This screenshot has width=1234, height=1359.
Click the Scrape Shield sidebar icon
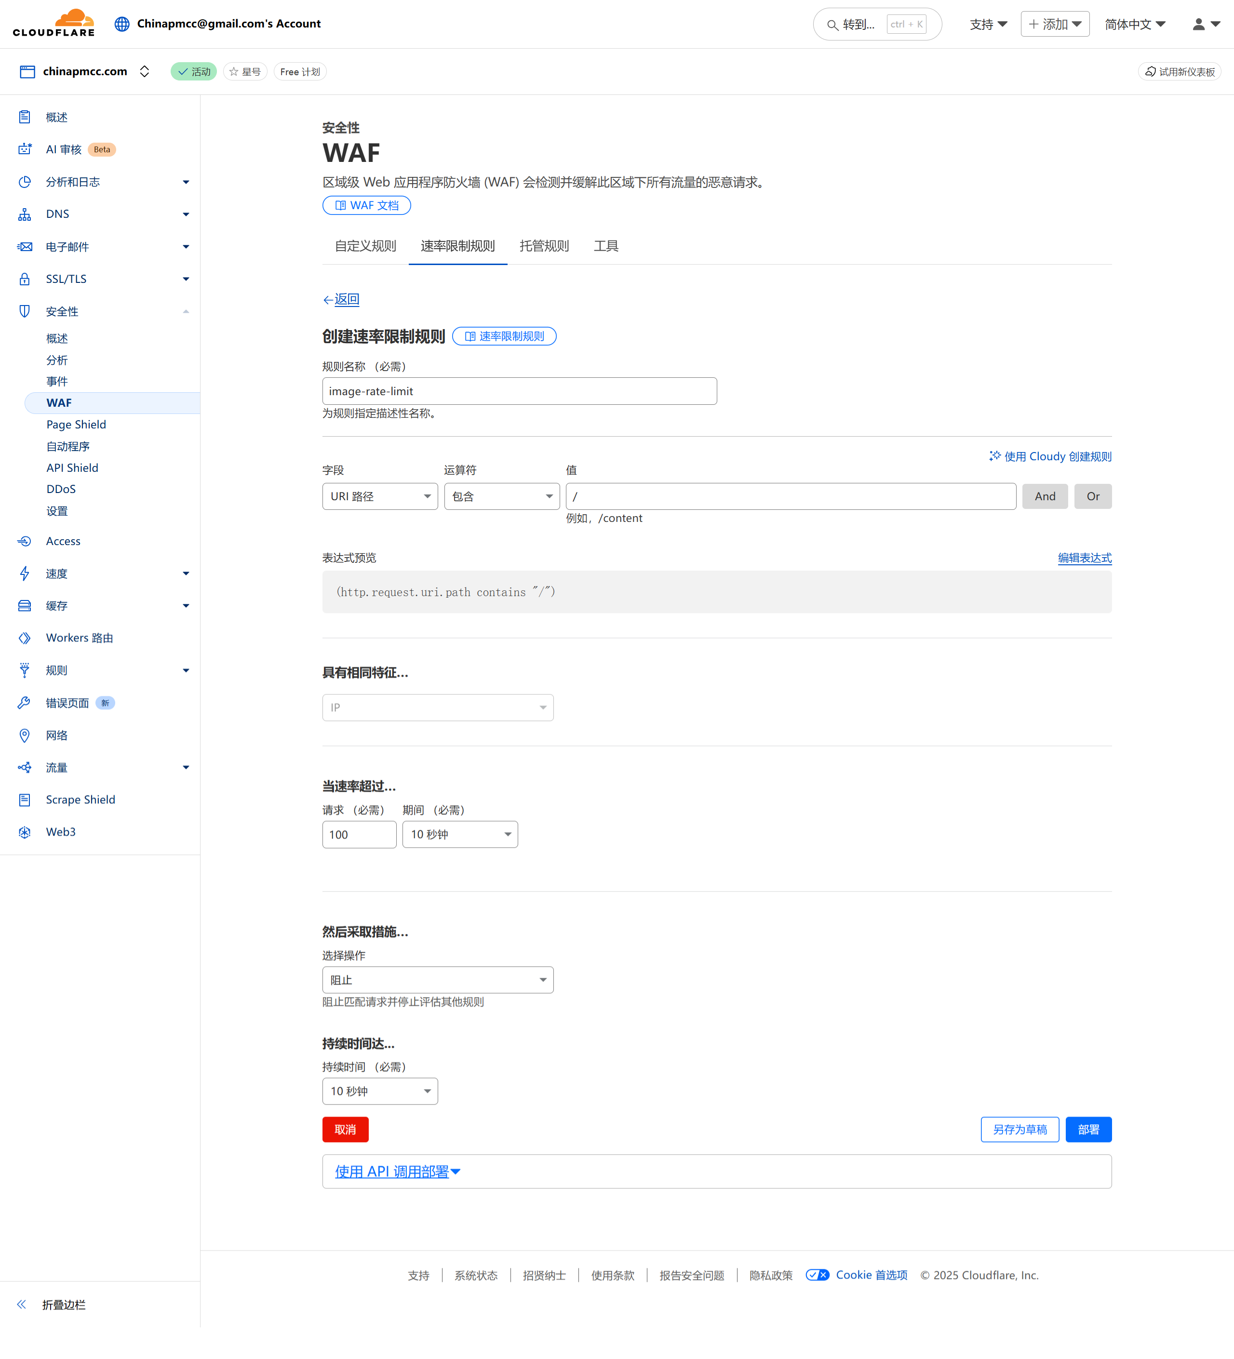(x=25, y=799)
